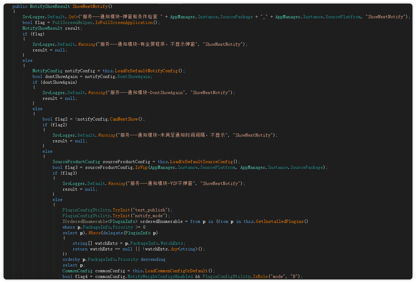
Task: Click the ShowNextNotify method name in the signature
Action: click(x=92, y=6)
